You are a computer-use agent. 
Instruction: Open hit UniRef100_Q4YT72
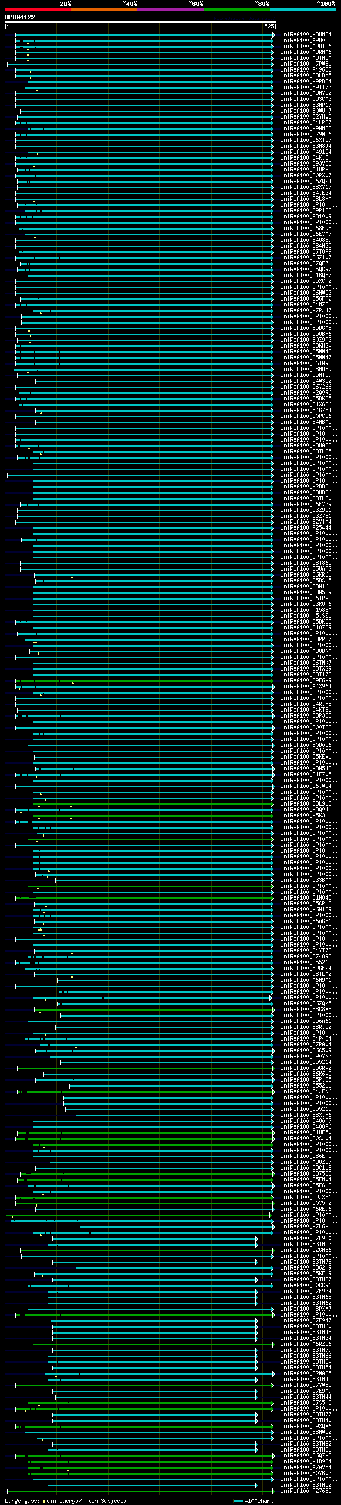pyautogui.click(x=306, y=951)
